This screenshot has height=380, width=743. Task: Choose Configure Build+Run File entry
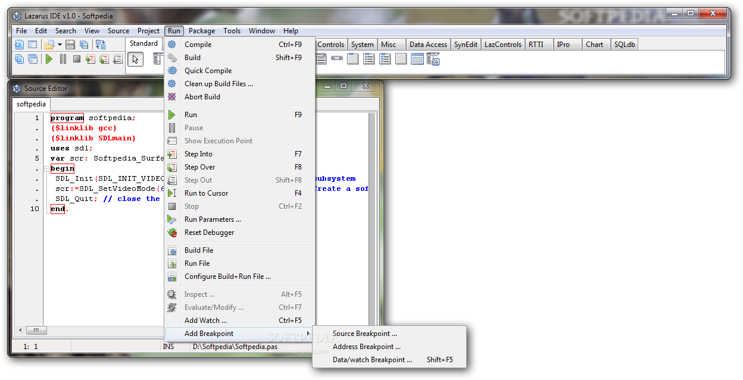pos(239,277)
